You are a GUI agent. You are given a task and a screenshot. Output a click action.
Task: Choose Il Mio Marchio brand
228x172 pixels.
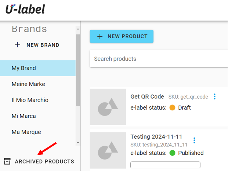[30, 100]
